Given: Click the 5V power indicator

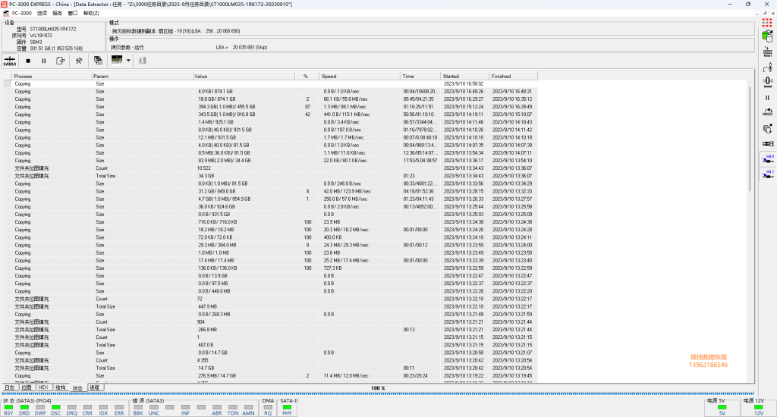Looking at the screenshot, I should click(722, 410).
